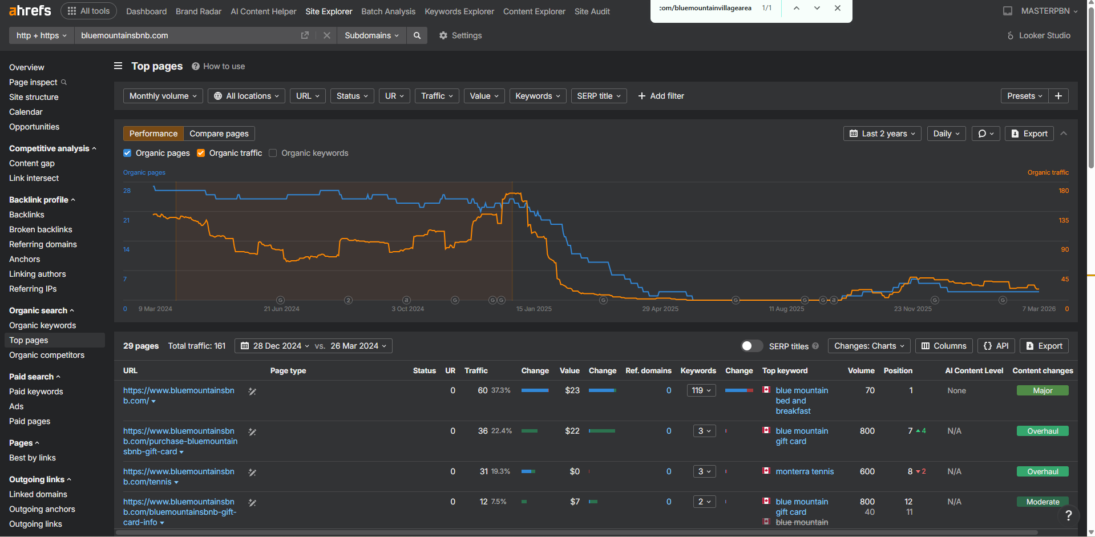The image size is (1095, 537).
Task: Open the Settings gear icon
Action: pos(443,35)
